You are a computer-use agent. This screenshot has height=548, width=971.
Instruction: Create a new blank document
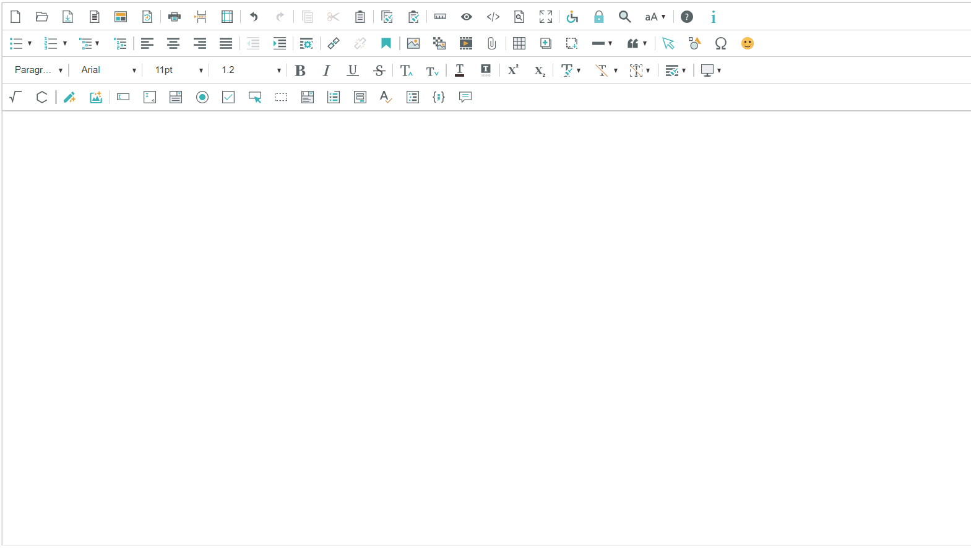[x=15, y=17]
